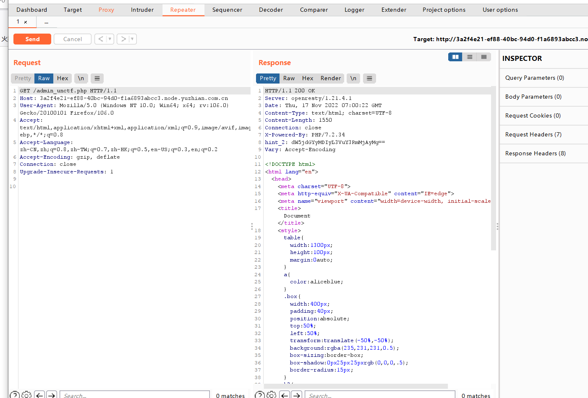The height and width of the screenshot is (398, 588).
Task: Switch to the Decoder tab
Action: 271,10
